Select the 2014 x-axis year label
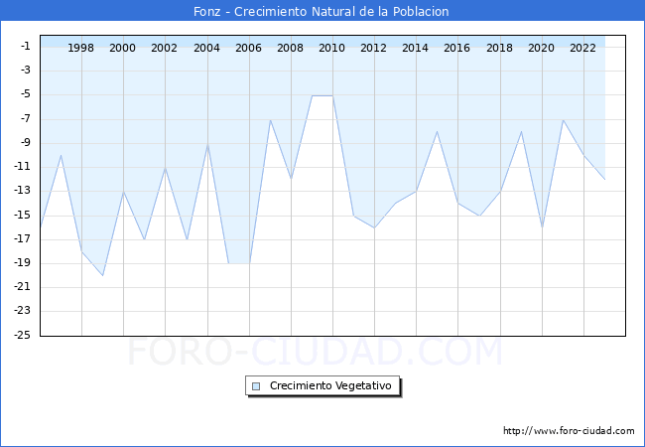The image size is (645, 447). coord(415,48)
